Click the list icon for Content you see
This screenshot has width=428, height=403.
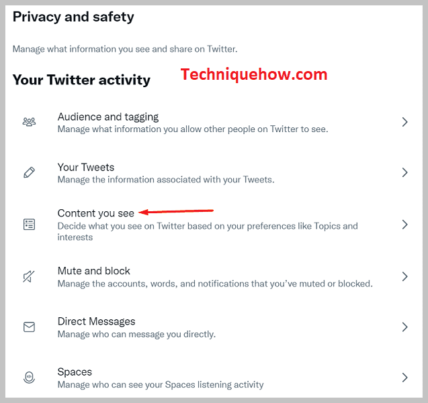click(29, 225)
